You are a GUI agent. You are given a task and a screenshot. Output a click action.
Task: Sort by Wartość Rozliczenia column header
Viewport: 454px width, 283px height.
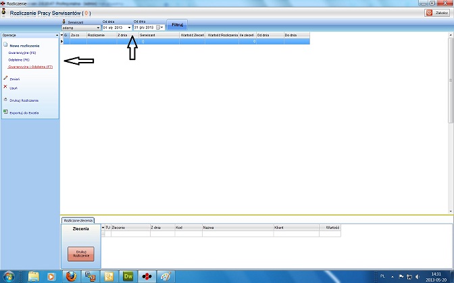point(222,35)
